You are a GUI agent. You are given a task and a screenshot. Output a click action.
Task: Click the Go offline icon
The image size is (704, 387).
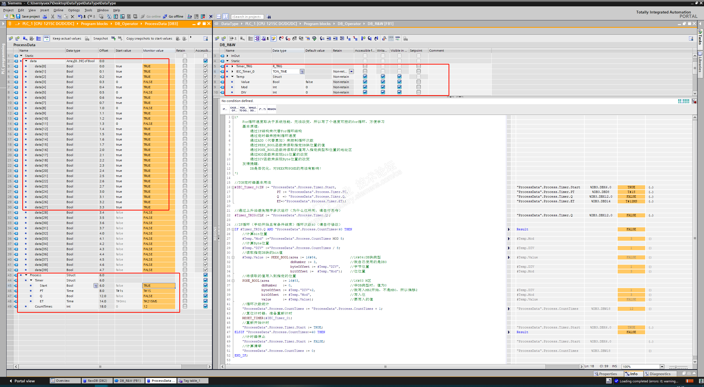(165, 16)
